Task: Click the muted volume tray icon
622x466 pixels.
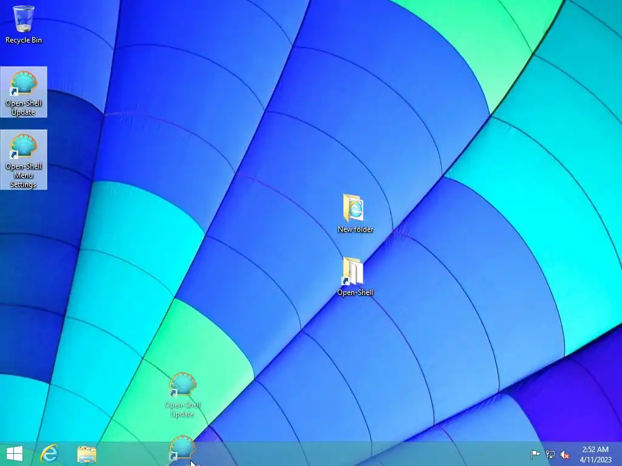Action: pyautogui.click(x=564, y=454)
